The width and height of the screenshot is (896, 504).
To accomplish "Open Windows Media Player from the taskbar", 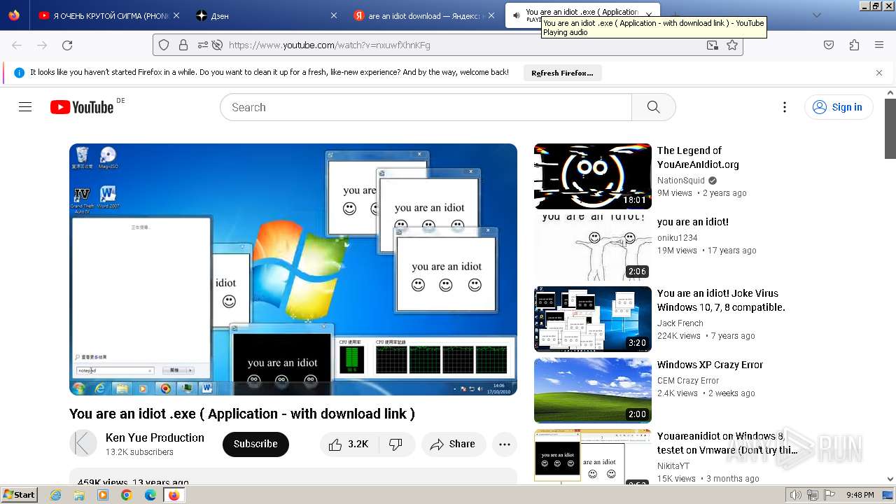I will (103, 495).
